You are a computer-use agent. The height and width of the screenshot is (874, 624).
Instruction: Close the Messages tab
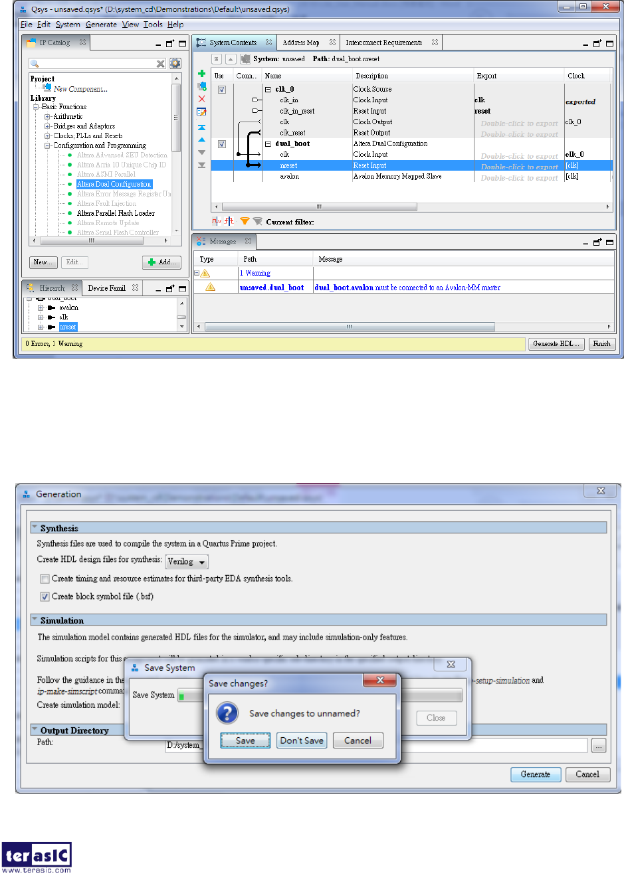248,241
